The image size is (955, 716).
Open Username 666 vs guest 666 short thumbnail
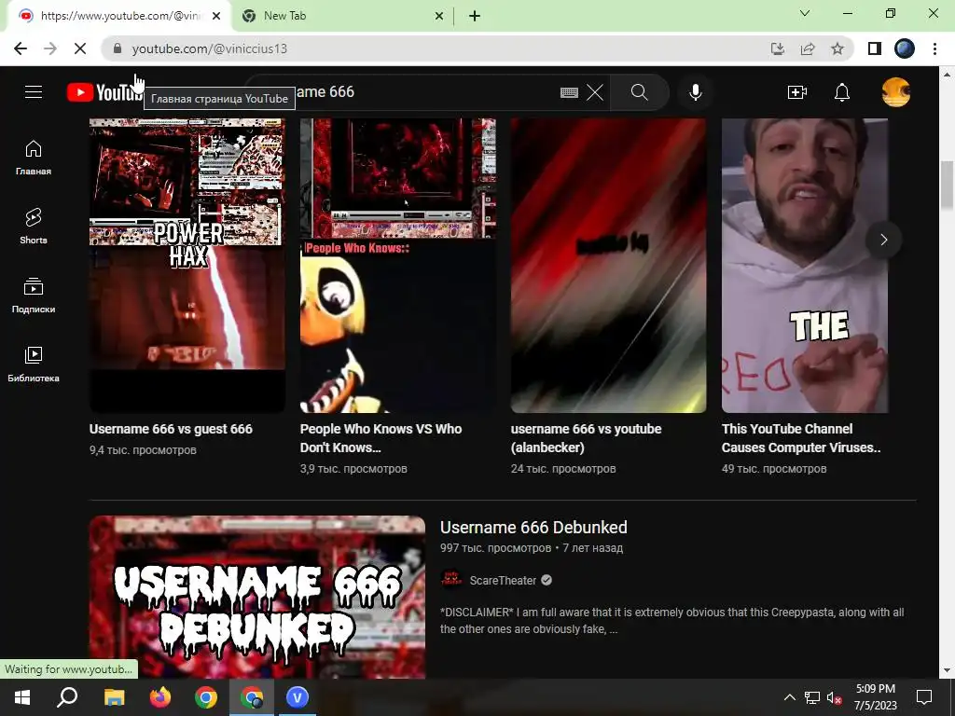point(187,266)
